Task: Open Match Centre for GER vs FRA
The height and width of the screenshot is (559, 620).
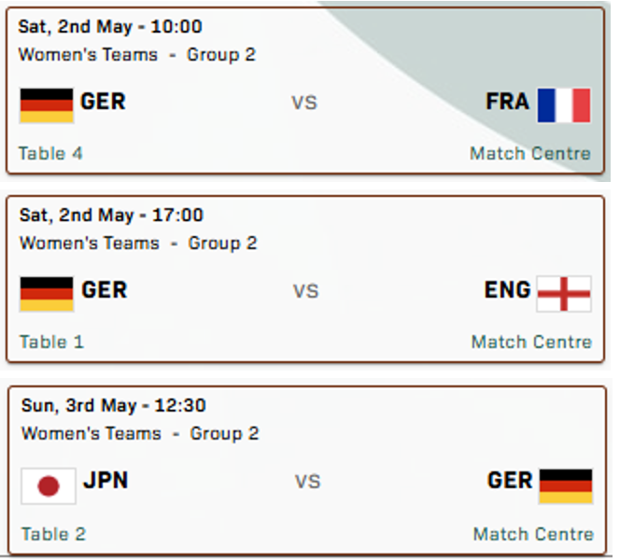Action: point(530,153)
